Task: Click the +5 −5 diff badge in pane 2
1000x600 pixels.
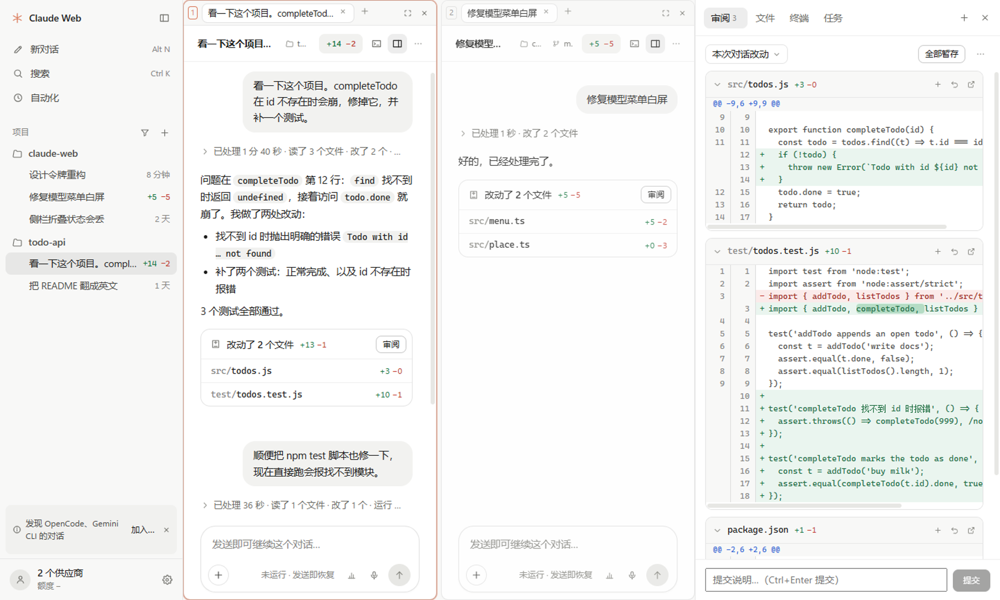Action: tap(601, 44)
